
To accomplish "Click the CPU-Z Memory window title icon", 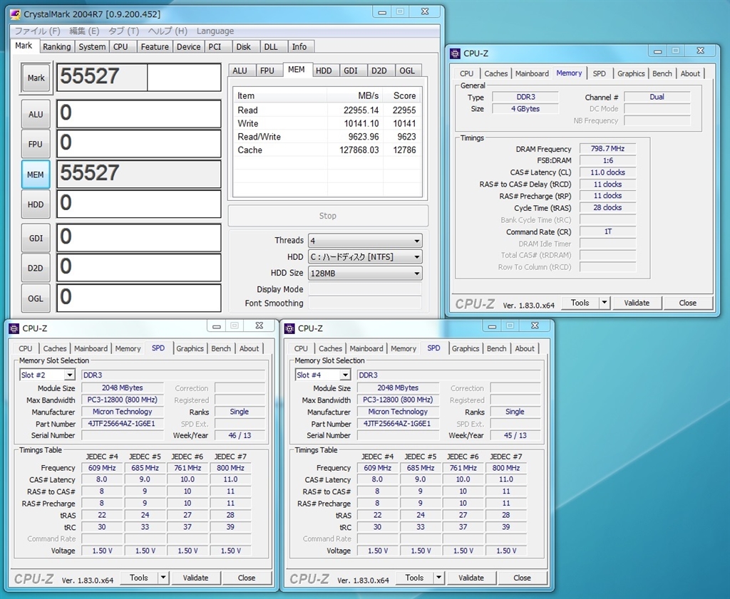I will click(455, 53).
